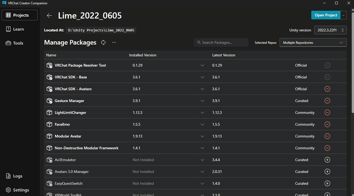Screen dimensions: 354x196
Task: Refresh packages with the circular arrows icon
Action: tap(103, 43)
